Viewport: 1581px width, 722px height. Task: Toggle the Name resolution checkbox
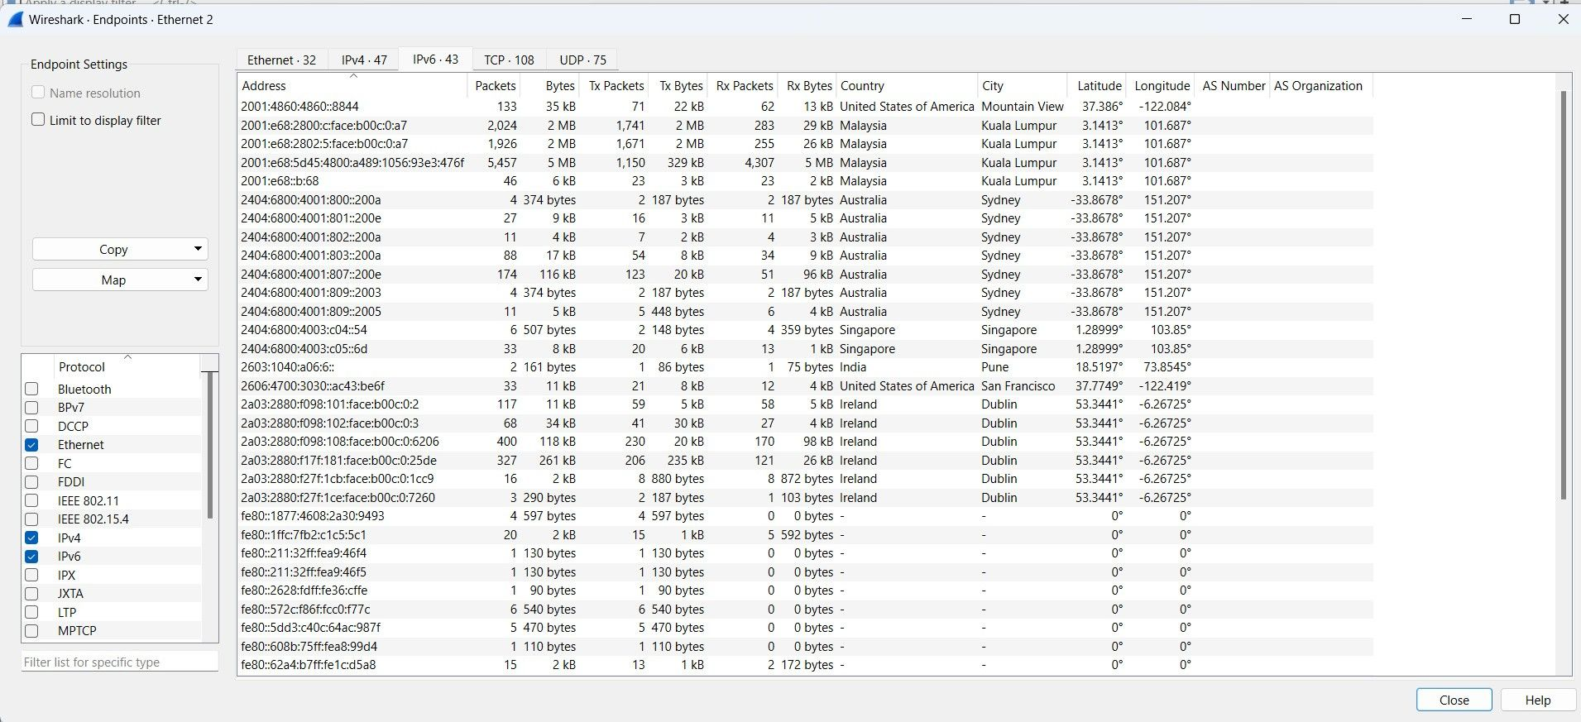pyautogui.click(x=38, y=93)
